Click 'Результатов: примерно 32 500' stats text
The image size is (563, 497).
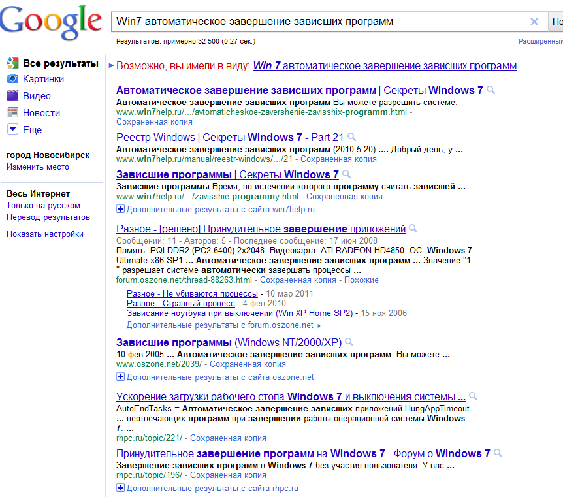coord(185,41)
